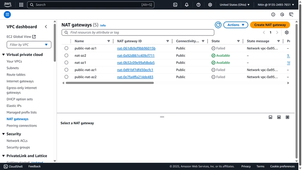Open the hexagon clock icon near the top right
This screenshot has width=302, height=170.
point(282,14)
